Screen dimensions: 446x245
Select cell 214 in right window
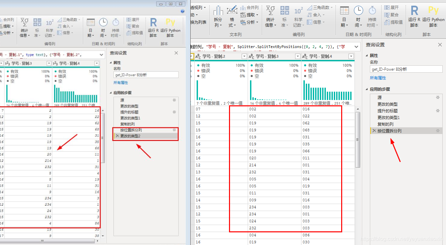point(275,165)
